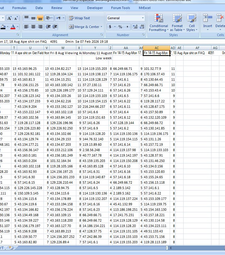The width and height of the screenshot is (225, 255).
Task: Open the View ribbon tab
Action: click(74, 8)
